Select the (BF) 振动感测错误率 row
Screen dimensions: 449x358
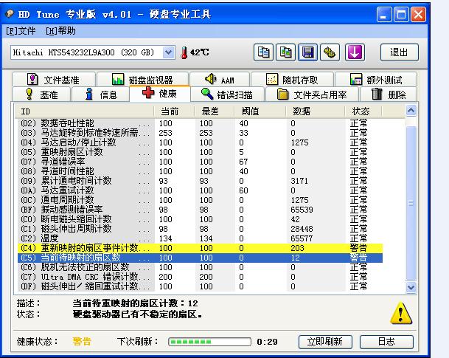pos(200,210)
